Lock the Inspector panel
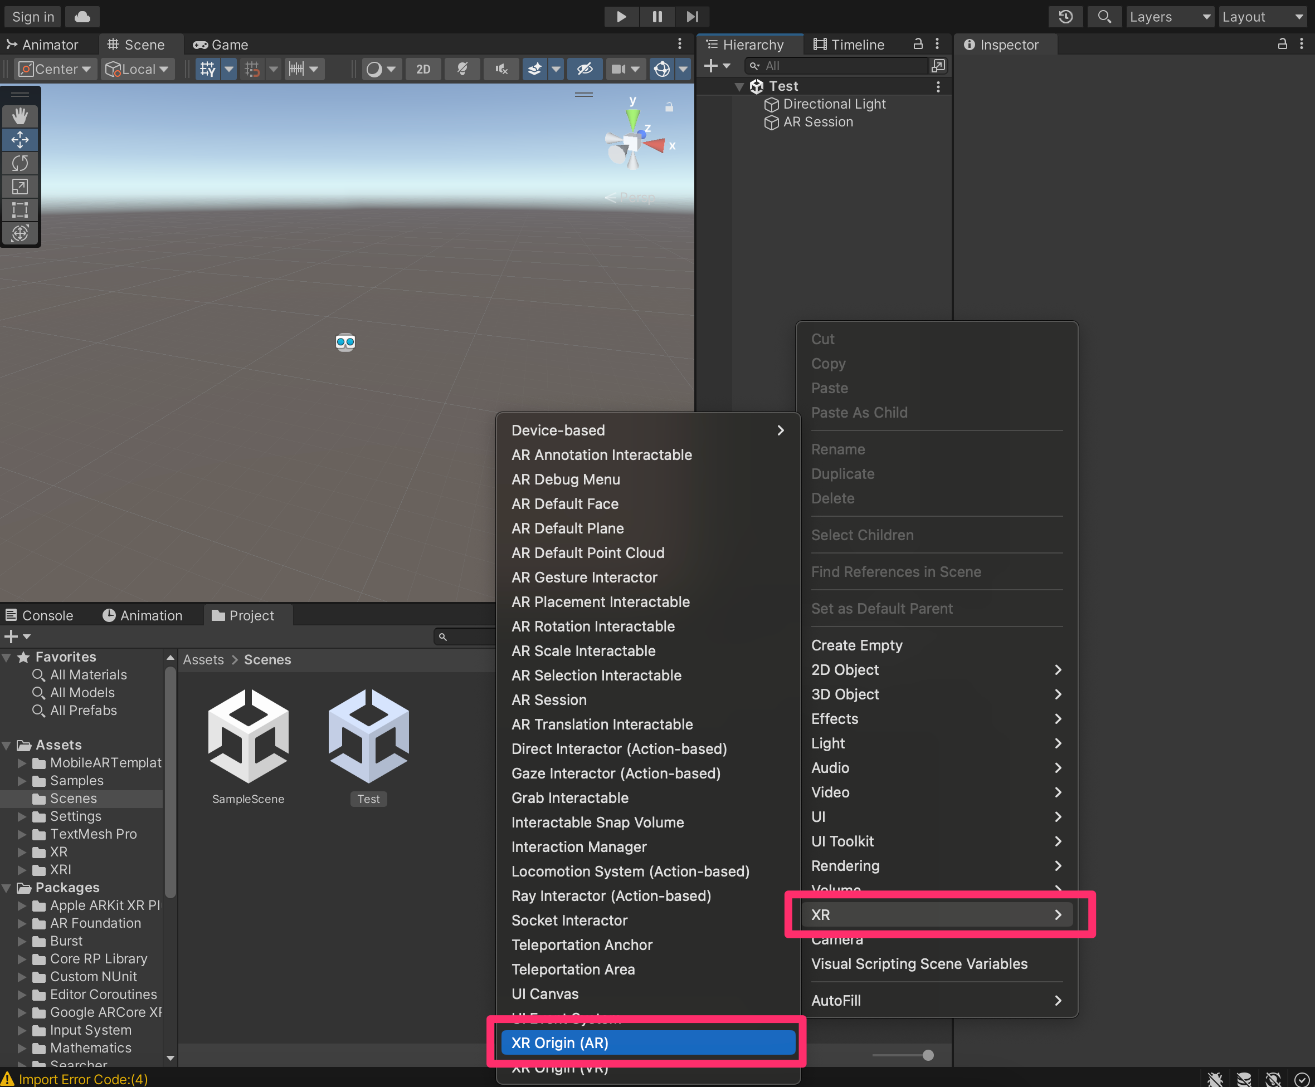The width and height of the screenshot is (1315, 1087). [1282, 45]
